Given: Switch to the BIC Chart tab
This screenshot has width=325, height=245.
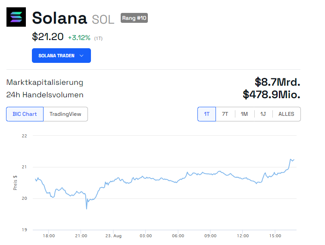Looking at the screenshot, I should (x=25, y=114).
